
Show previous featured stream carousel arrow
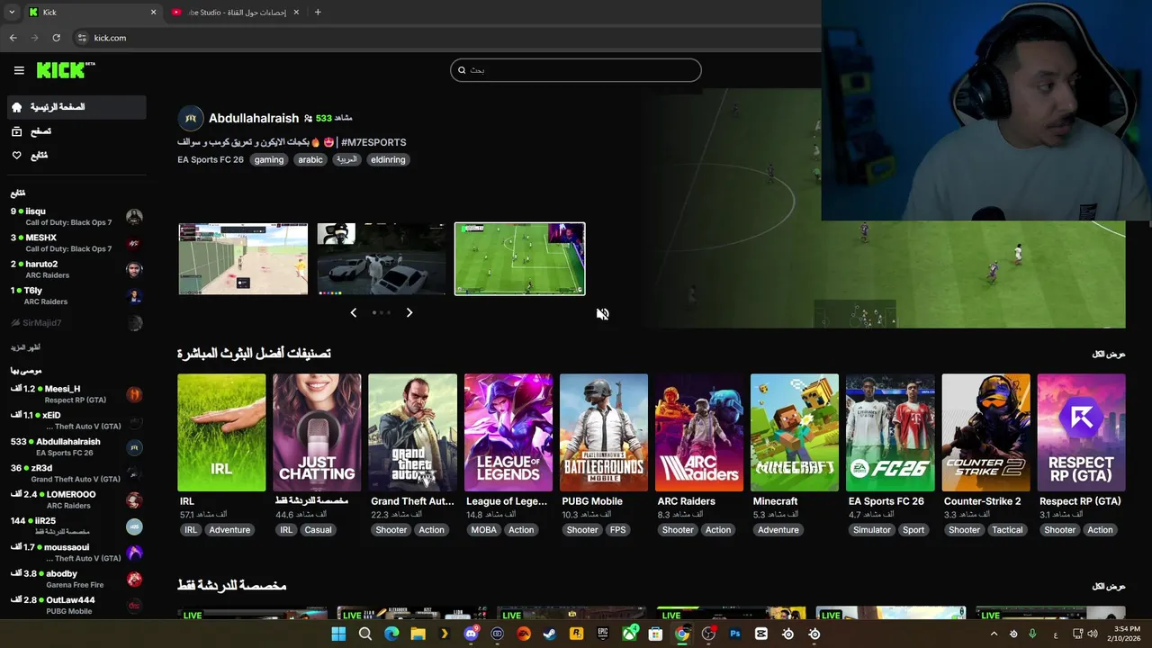click(354, 312)
